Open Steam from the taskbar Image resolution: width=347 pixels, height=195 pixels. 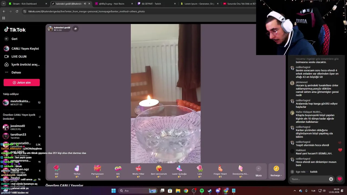(x=210, y=191)
